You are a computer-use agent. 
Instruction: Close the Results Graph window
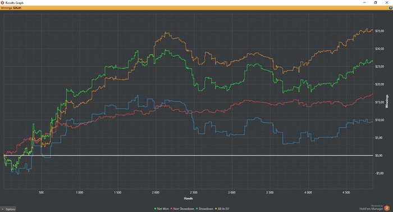(387, 2)
